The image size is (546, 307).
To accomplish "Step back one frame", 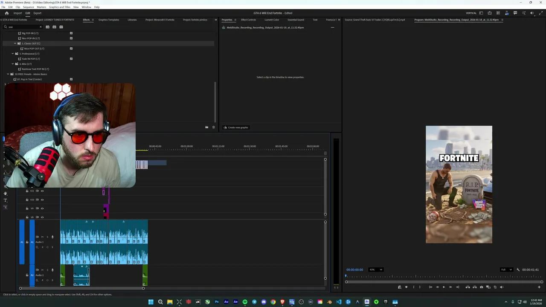I will click(x=437, y=287).
